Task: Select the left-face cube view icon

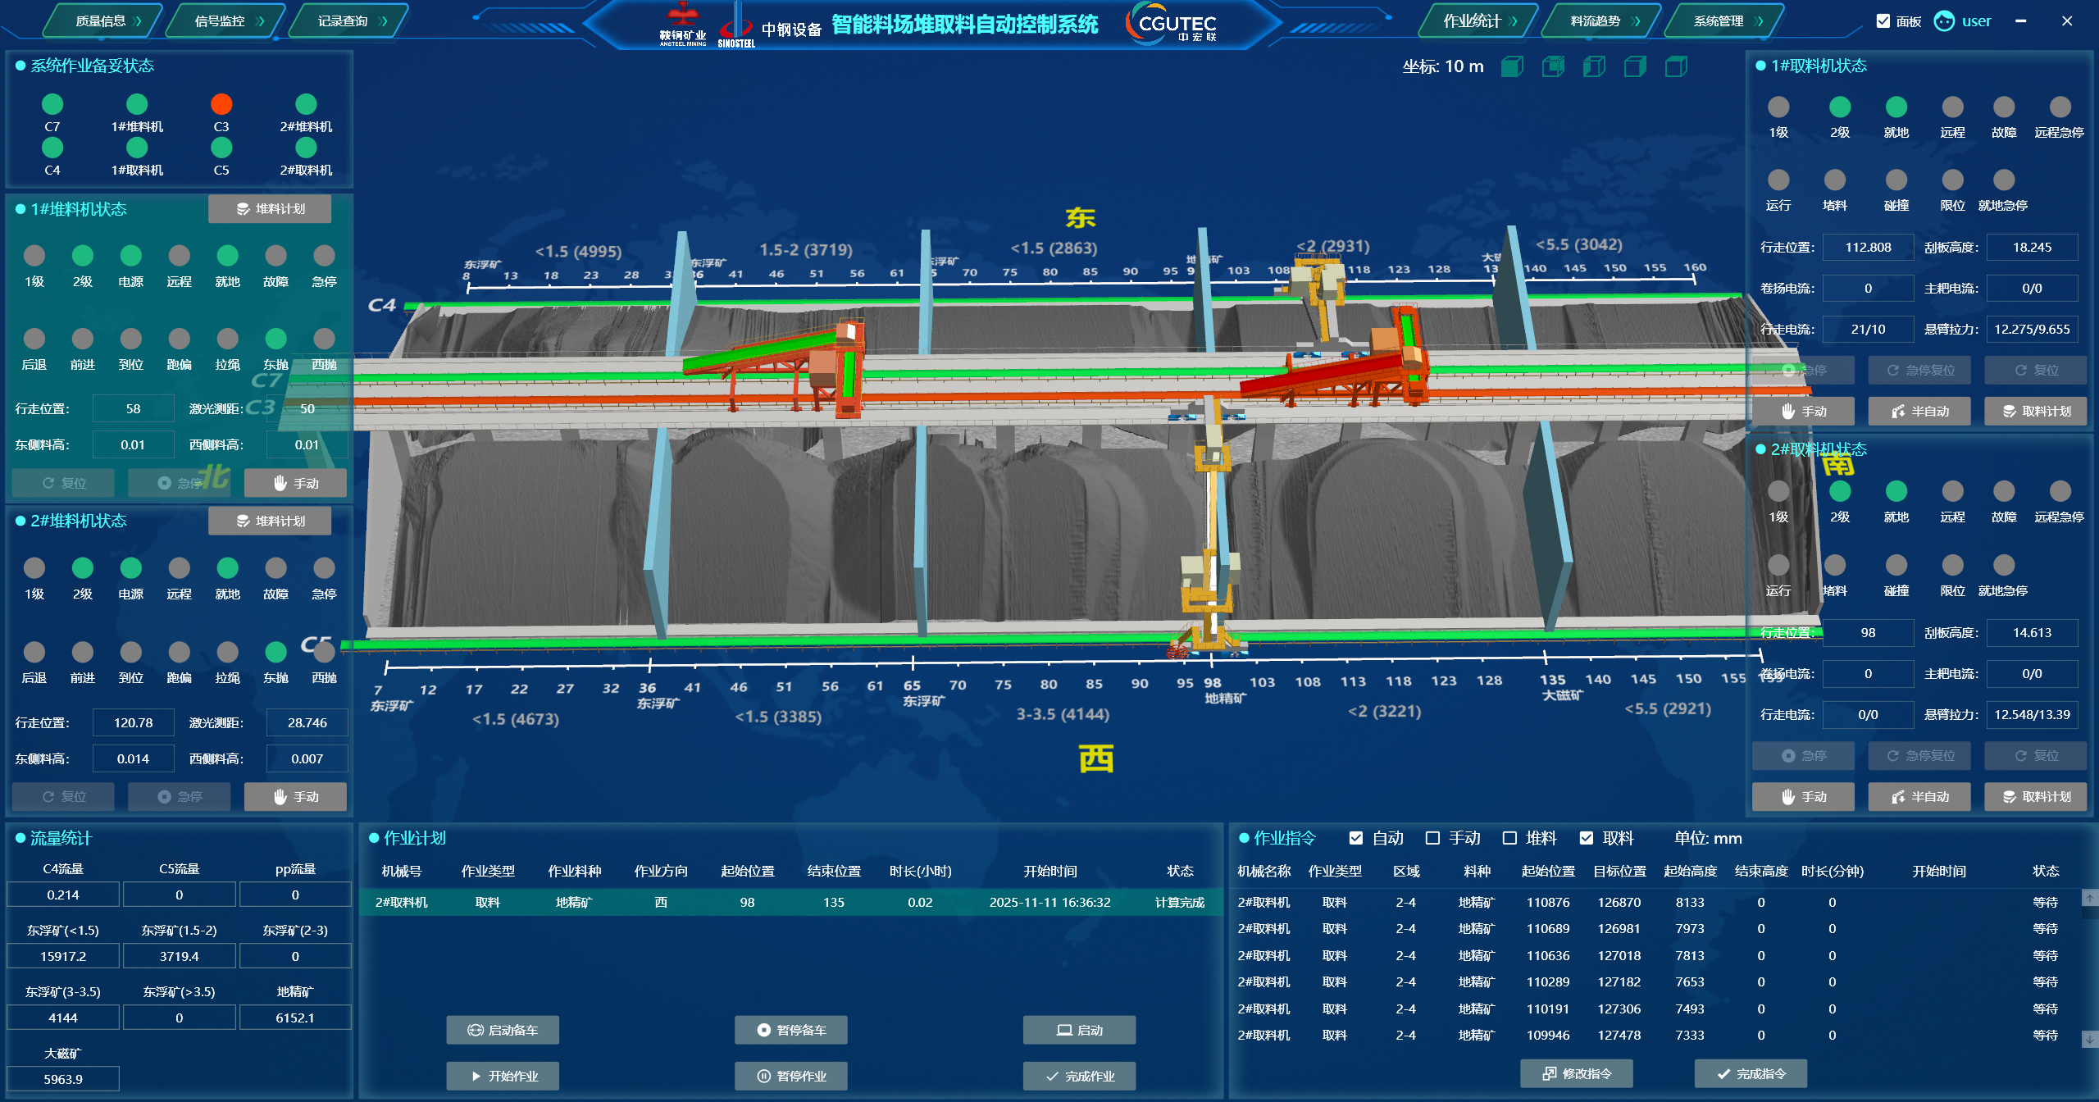Action: pyautogui.click(x=1594, y=66)
